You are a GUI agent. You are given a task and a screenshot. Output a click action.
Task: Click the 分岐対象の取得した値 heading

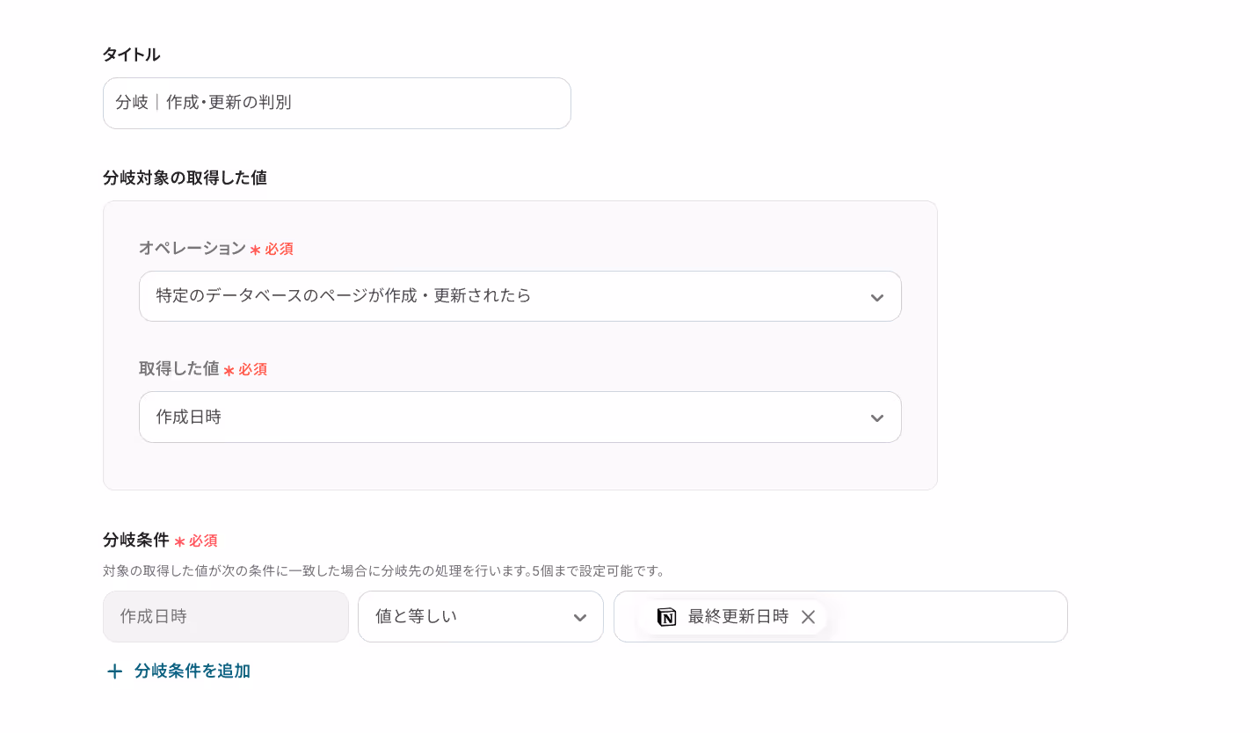coord(185,178)
